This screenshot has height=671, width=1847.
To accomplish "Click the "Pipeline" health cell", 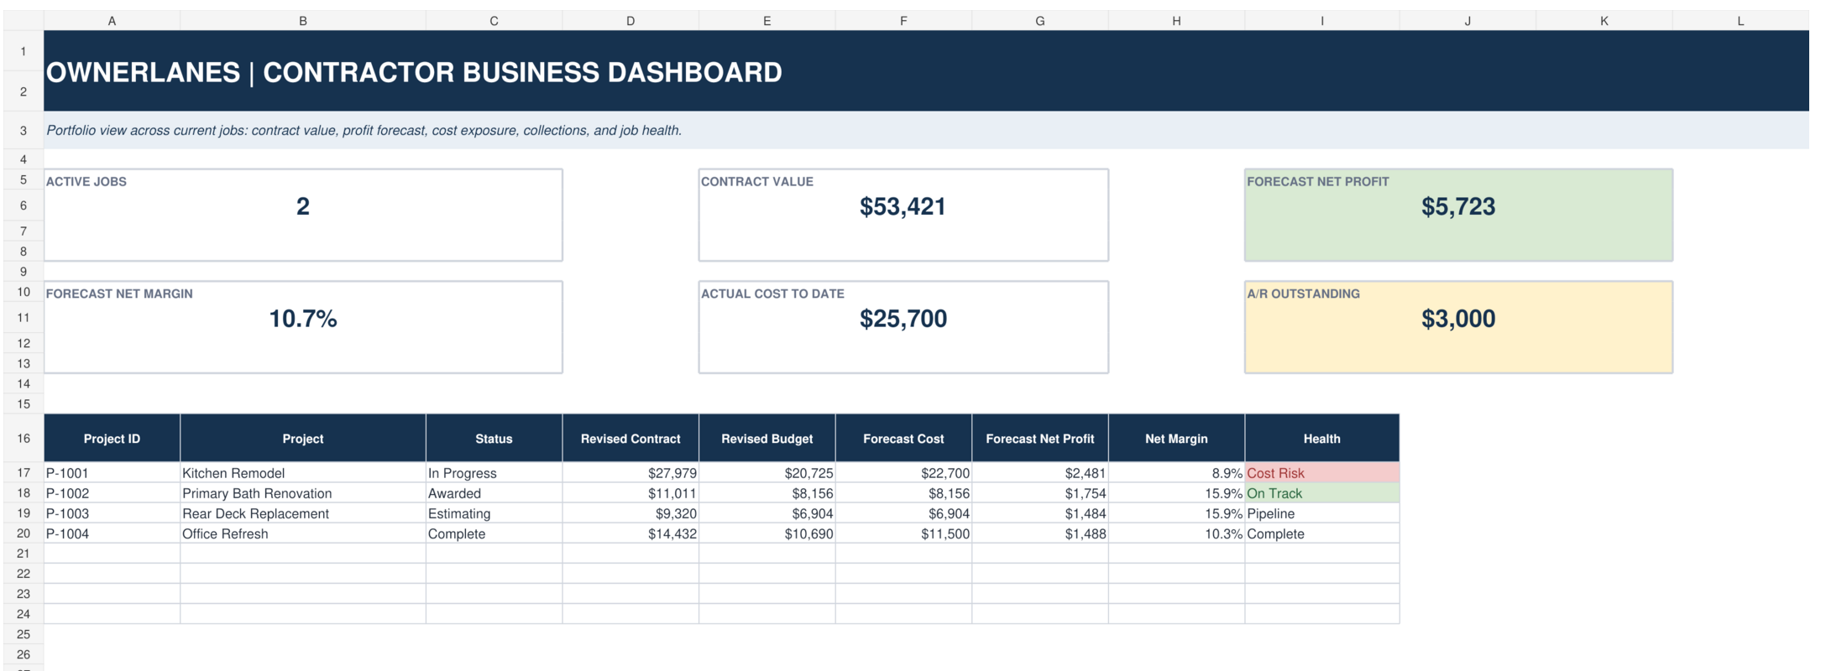I will tap(1322, 513).
